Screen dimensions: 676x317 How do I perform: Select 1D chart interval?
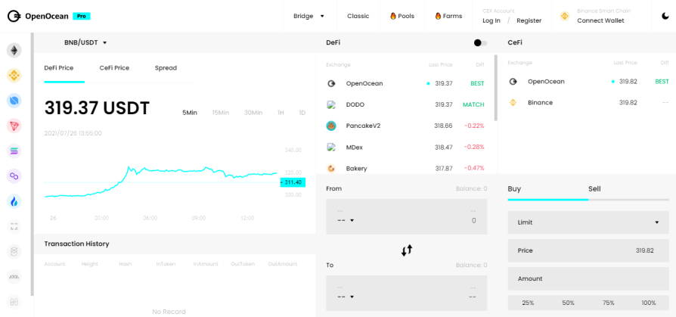coord(302,113)
